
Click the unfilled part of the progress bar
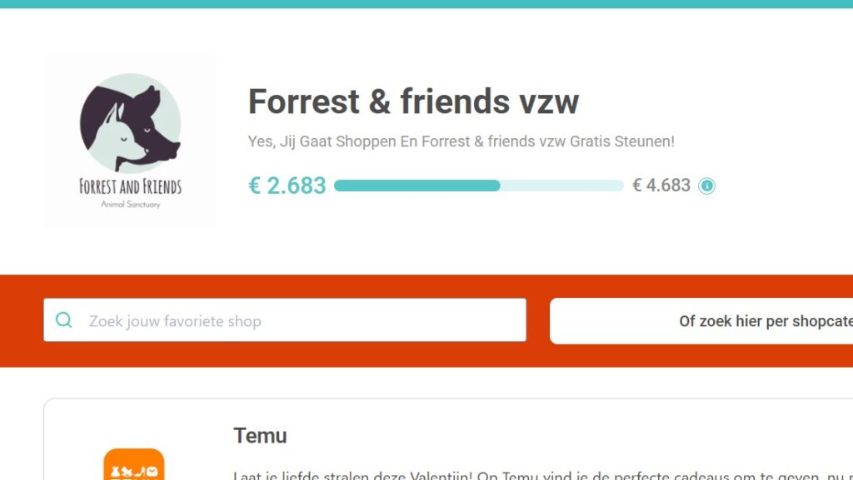(562, 186)
